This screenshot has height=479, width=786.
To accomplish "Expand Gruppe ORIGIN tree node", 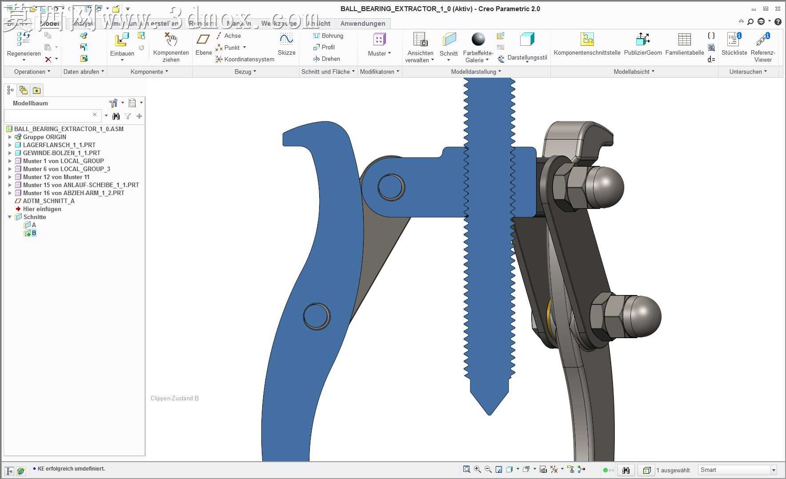I will tap(10, 137).
